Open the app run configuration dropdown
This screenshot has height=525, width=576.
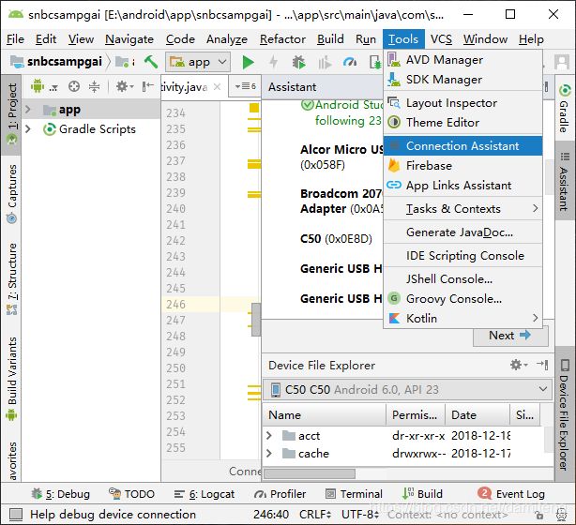click(198, 62)
